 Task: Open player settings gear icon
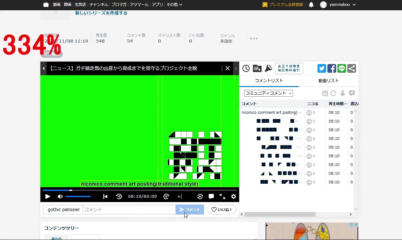[234, 197]
